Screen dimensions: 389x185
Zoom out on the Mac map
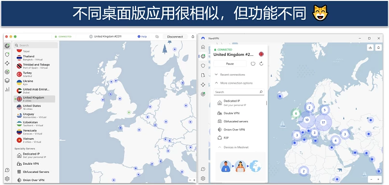(x=190, y=180)
